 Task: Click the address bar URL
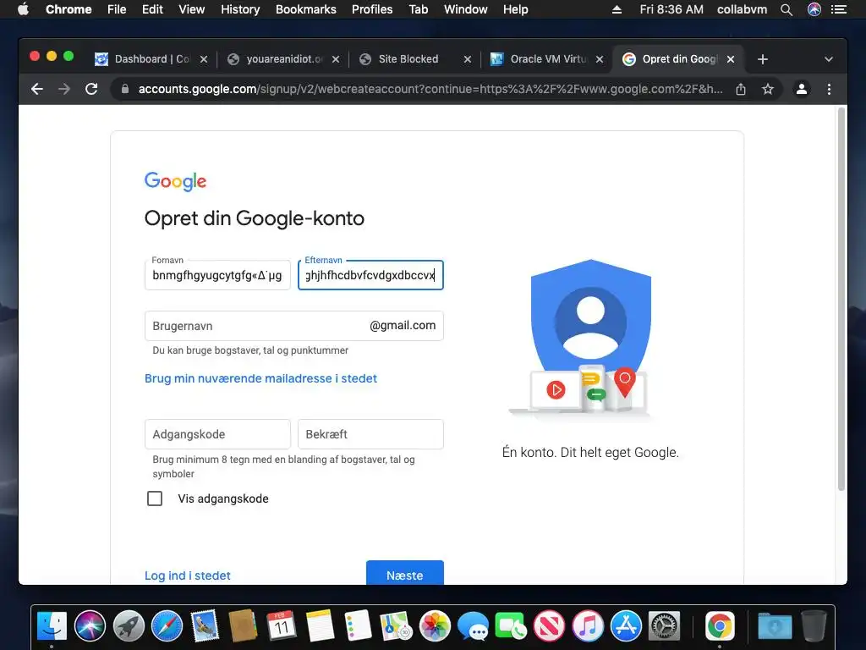[430, 89]
